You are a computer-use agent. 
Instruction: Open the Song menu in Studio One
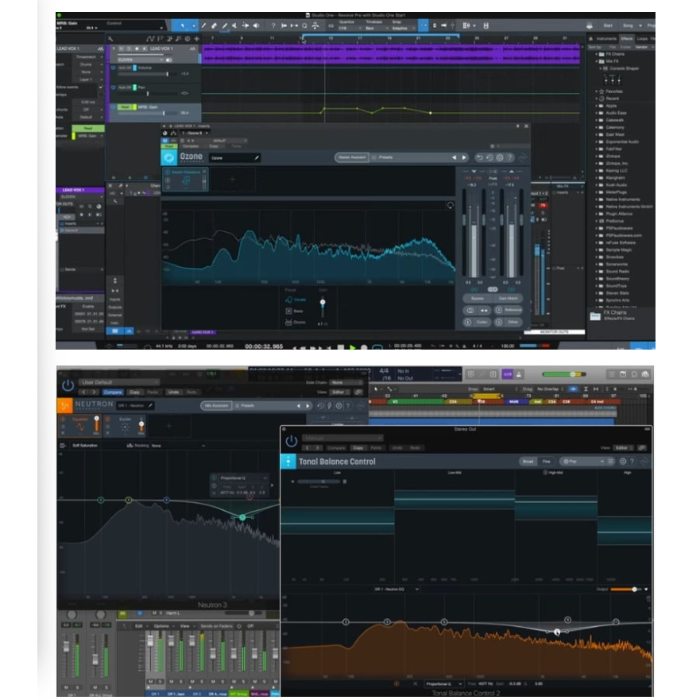pos(628,26)
